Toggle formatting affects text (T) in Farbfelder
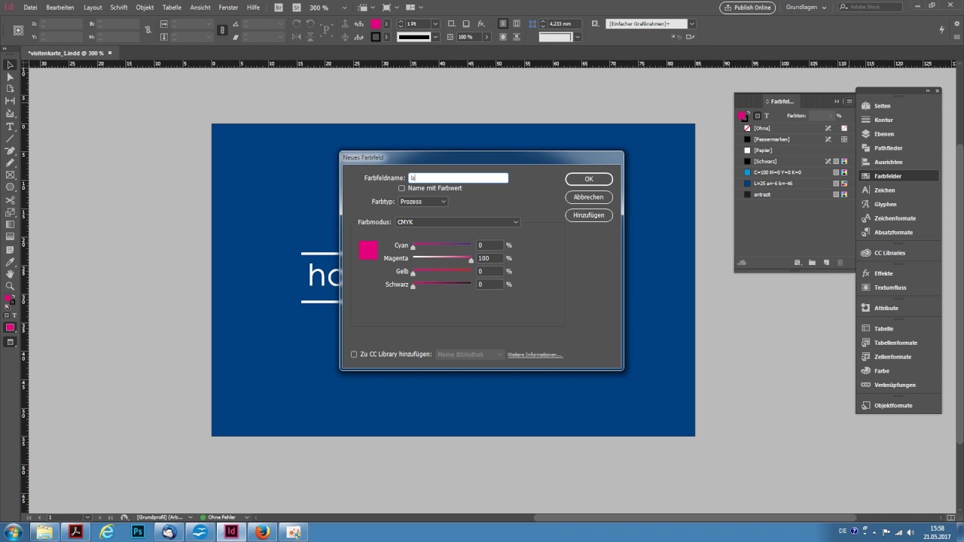The height and width of the screenshot is (542, 964). (x=767, y=116)
